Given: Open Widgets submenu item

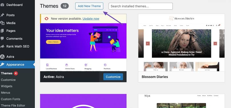Looking at the screenshot, I should 7,86.
